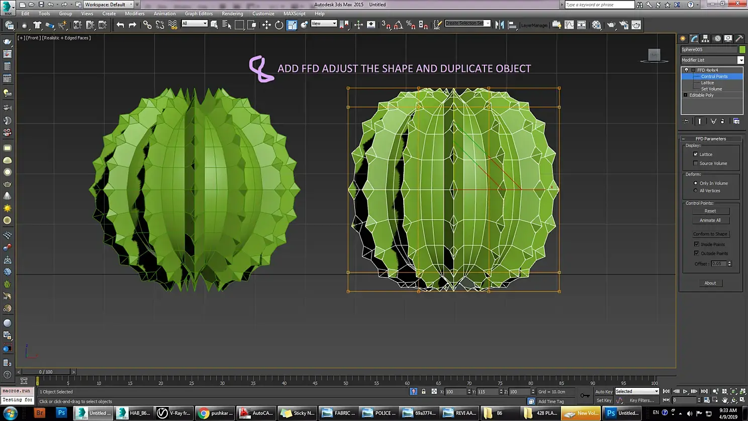Open the Rendering menu
Viewport: 748px width, 421px height.
point(232,14)
